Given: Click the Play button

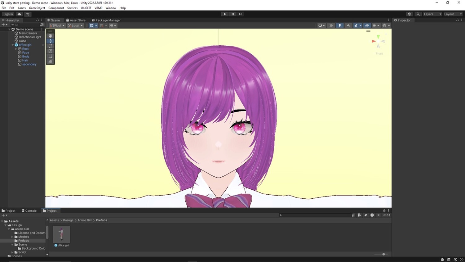Looking at the screenshot, I should [225, 14].
